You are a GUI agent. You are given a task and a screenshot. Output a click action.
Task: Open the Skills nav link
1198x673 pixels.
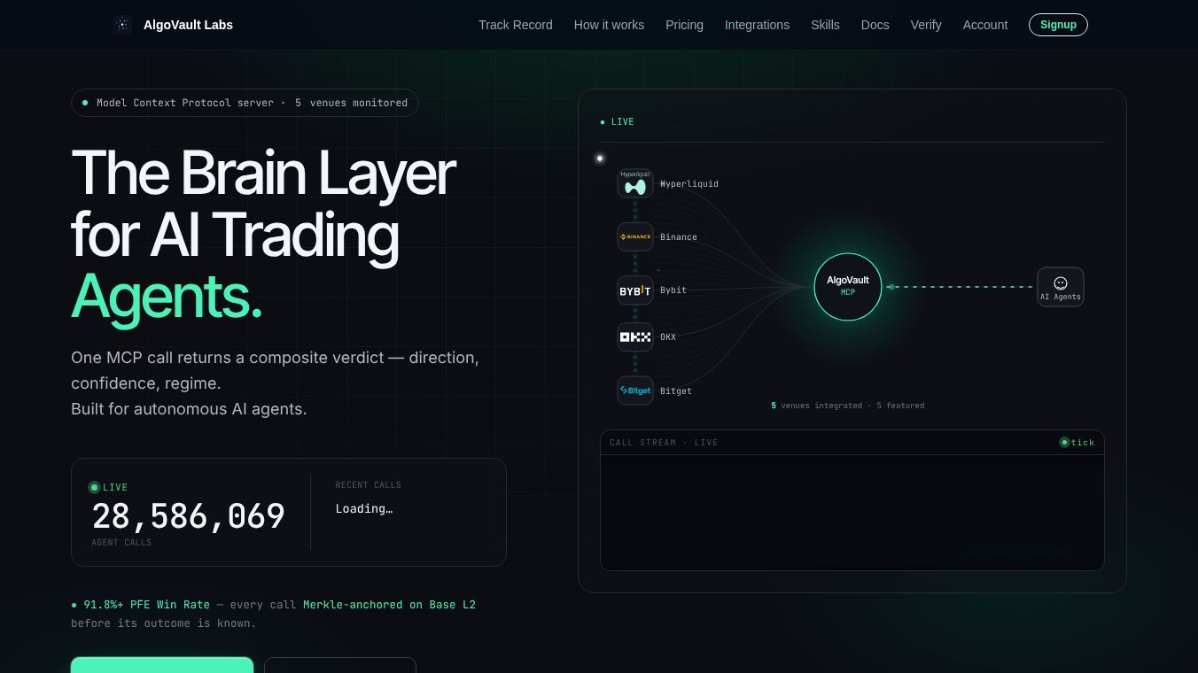pyautogui.click(x=825, y=25)
